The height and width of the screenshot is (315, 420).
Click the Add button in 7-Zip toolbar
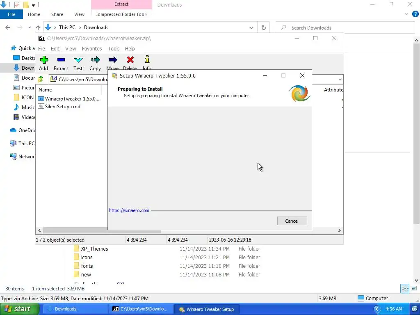[43, 63]
